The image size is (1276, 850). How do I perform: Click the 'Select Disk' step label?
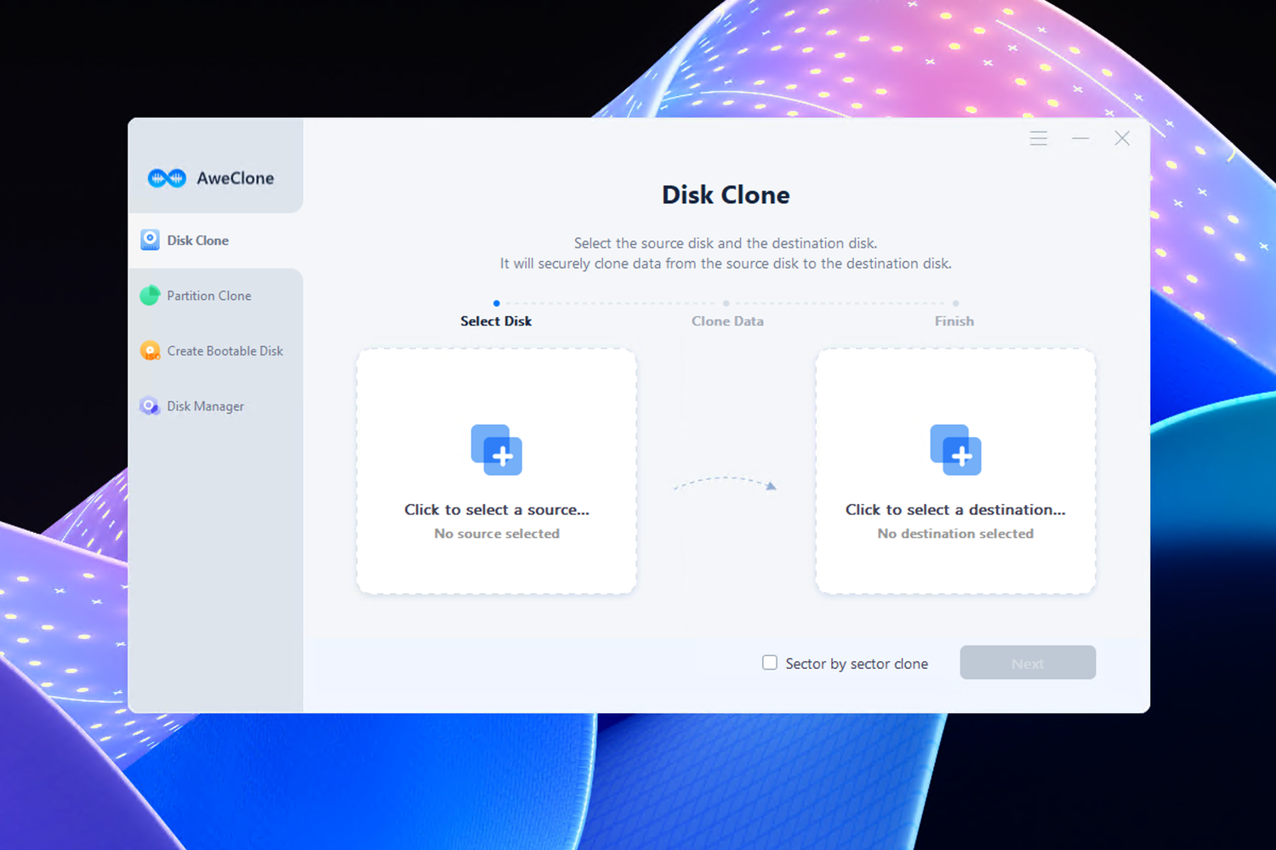[x=496, y=321]
